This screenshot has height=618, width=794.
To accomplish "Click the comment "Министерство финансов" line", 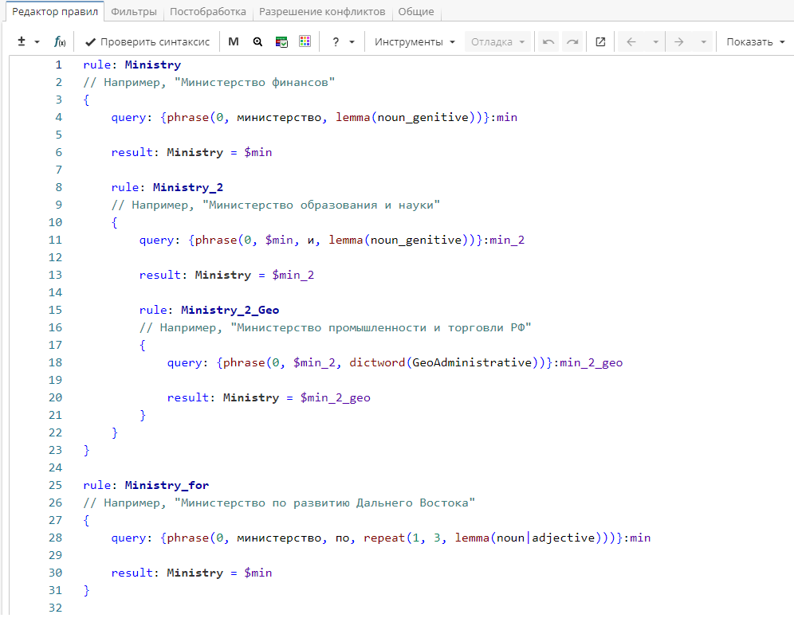I will click(209, 83).
